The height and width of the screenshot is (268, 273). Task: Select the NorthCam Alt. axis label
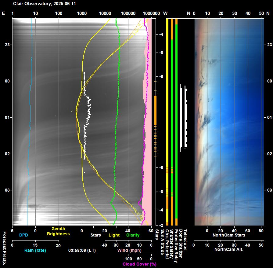pyautogui.click(x=228, y=249)
